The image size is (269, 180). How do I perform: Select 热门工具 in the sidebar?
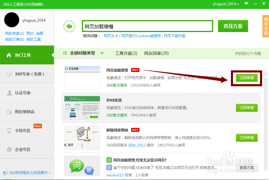[27, 55]
